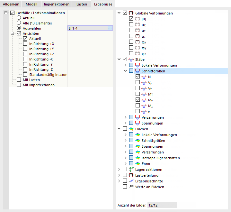Open load case selection via ellipsis button
This screenshot has width=231, height=212.
click(110, 28)
